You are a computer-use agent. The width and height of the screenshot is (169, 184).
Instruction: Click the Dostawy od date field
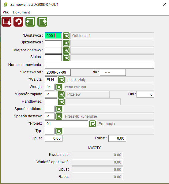point(58,72)
